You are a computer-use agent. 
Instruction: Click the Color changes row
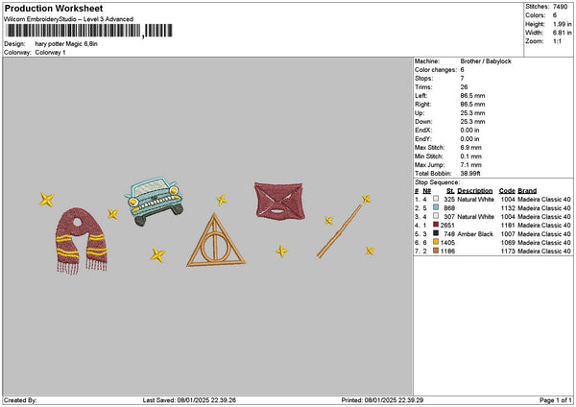[x=440, y=70]
